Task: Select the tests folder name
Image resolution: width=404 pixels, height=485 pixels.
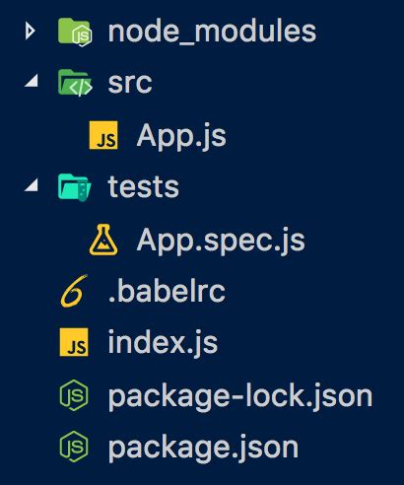Action: click(143, 186)
